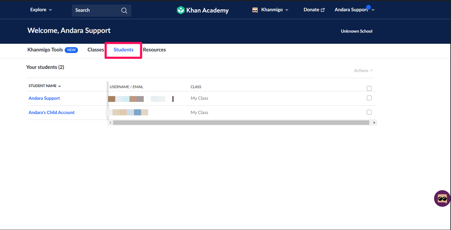
Task: Select the Students tab
Action: 123,50
